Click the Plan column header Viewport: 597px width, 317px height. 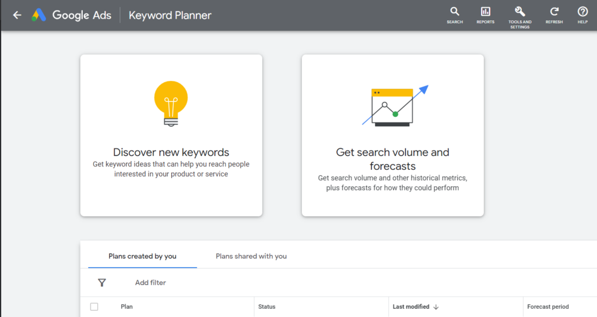(127, 307)
